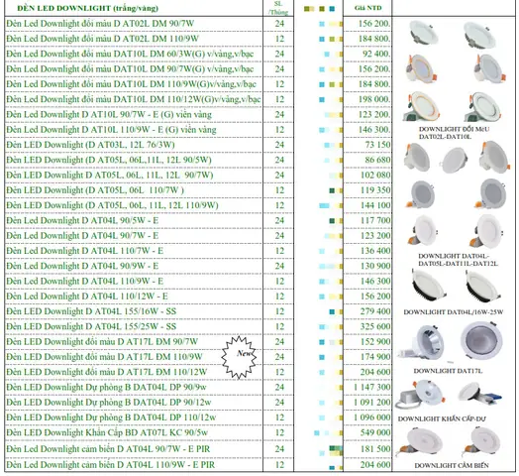Image resolution: width=519 pixels, height=476 pixels.
Task: Select row 'D AT04L 90/9W - E'
Action: point(82,266)
